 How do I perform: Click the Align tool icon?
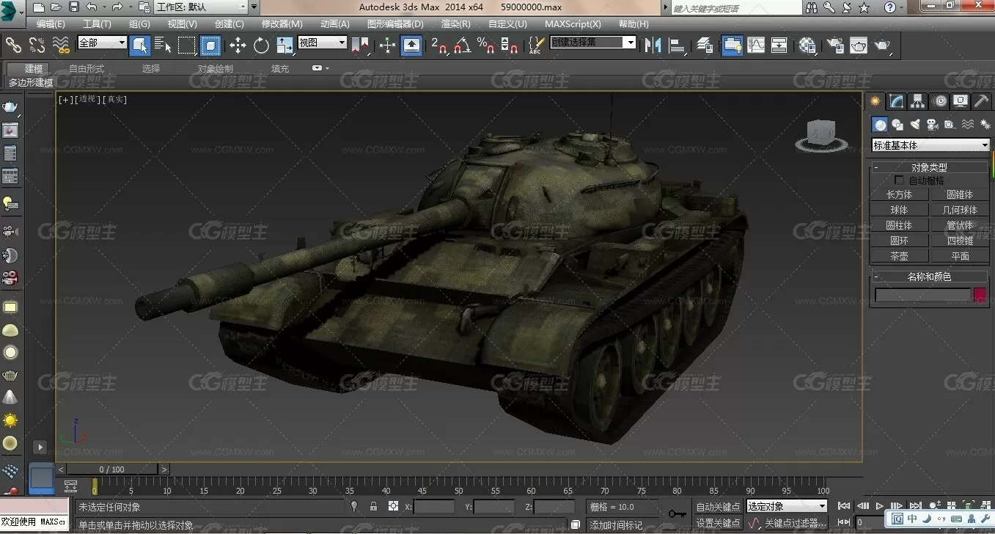[678, 45]
